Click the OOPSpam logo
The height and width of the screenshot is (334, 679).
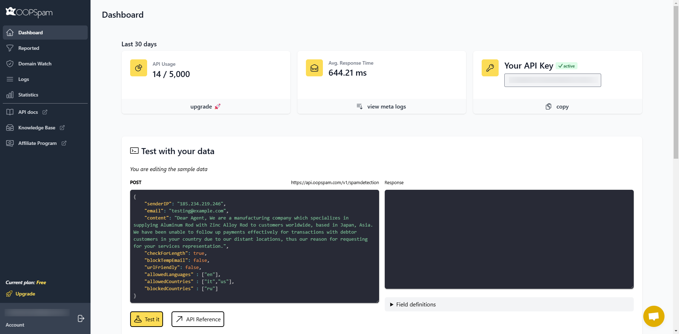pyautogui.click(x=29, y=12)
